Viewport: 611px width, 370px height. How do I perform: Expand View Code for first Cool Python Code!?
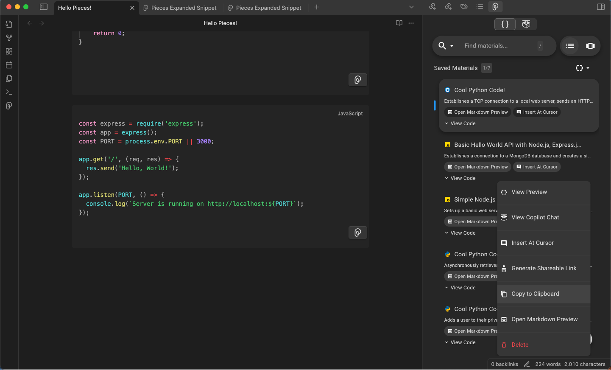[x=460, y=123]
